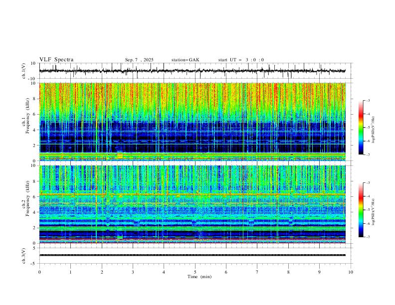Click the "0" tick on Time axis
The height and width of the screenshot is (305, 395).
tap(39, 272)
